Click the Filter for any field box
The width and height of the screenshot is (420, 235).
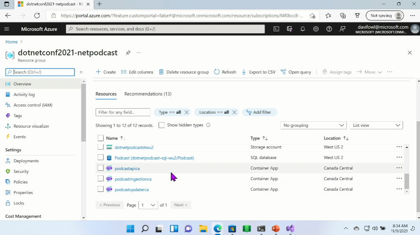point(123,112)
